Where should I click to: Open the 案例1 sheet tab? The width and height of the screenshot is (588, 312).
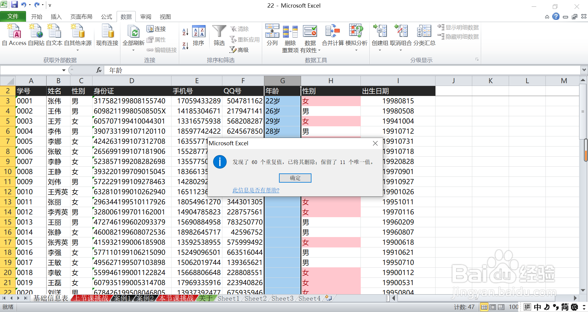[122, 298]
